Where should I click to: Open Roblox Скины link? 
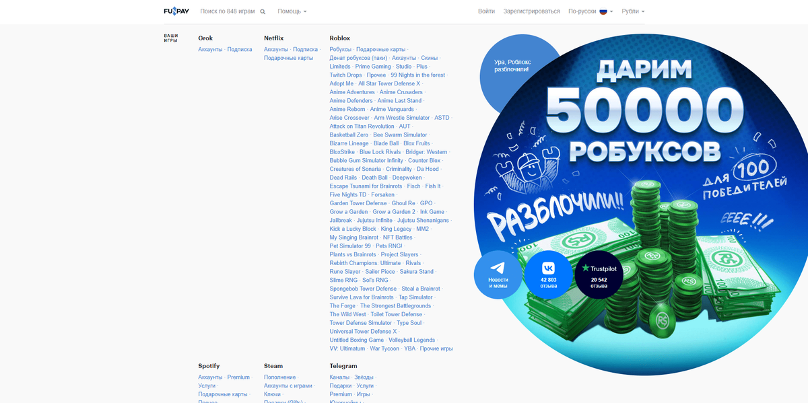(429, 58)
